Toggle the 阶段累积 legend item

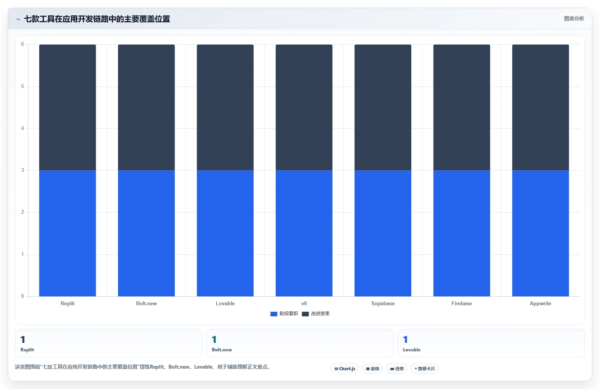(284, 314)
